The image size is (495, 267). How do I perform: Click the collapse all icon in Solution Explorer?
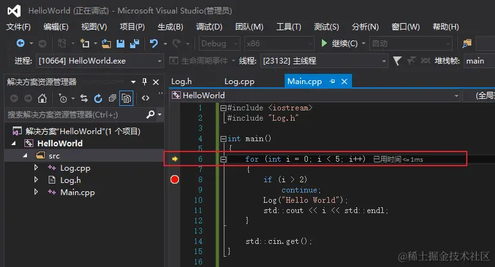(x=112, y=98)
